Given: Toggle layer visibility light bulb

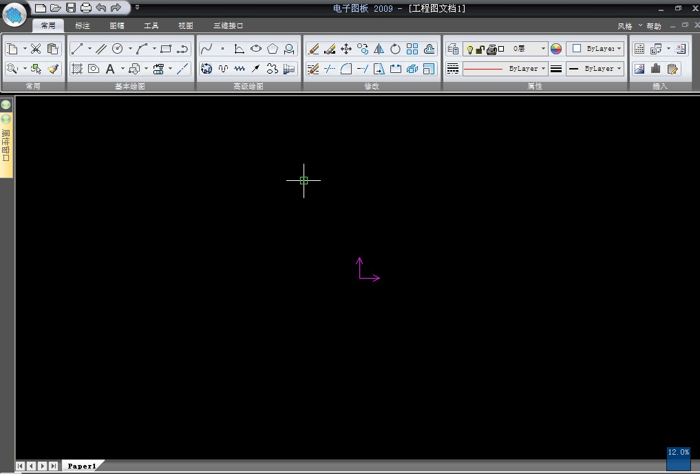Looking at the screenshot, I should pos(469,50).
